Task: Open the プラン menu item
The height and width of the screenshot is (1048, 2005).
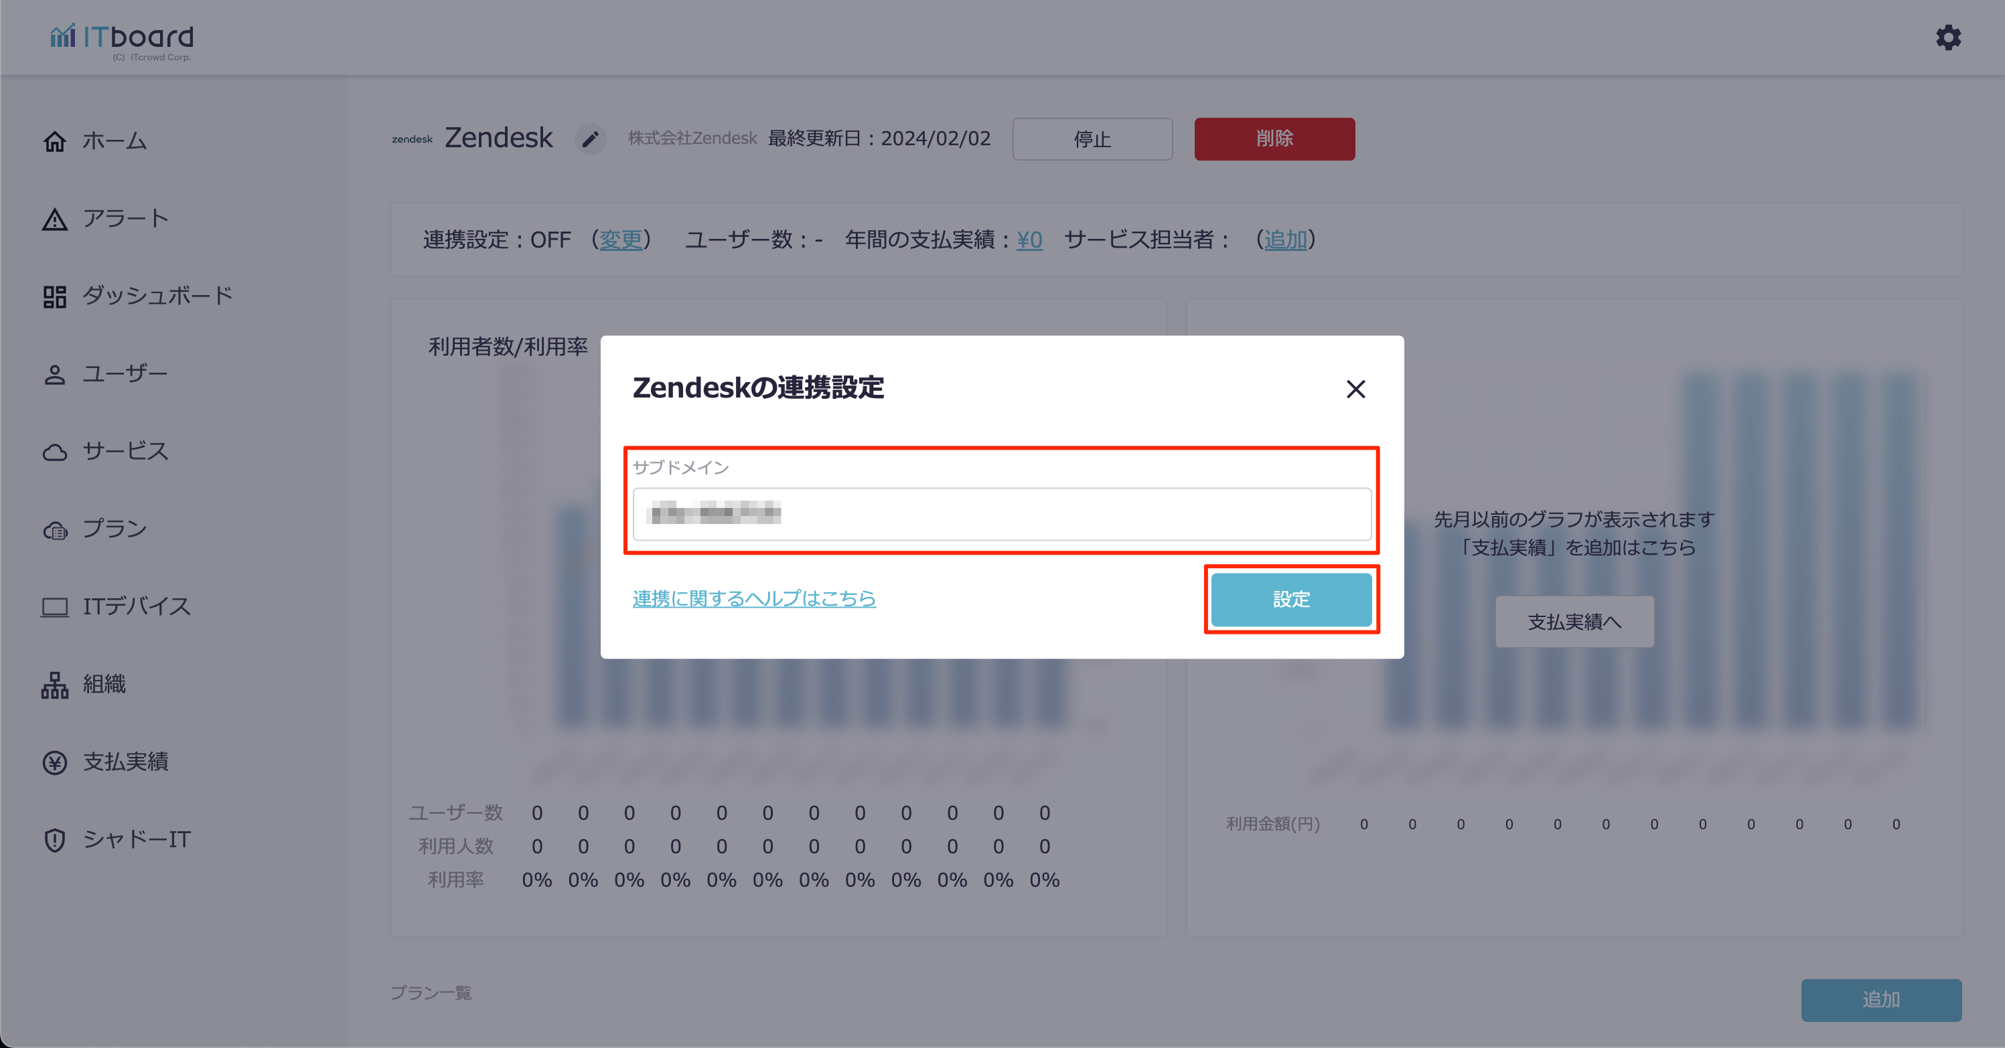Action: (x=115, y=529)
